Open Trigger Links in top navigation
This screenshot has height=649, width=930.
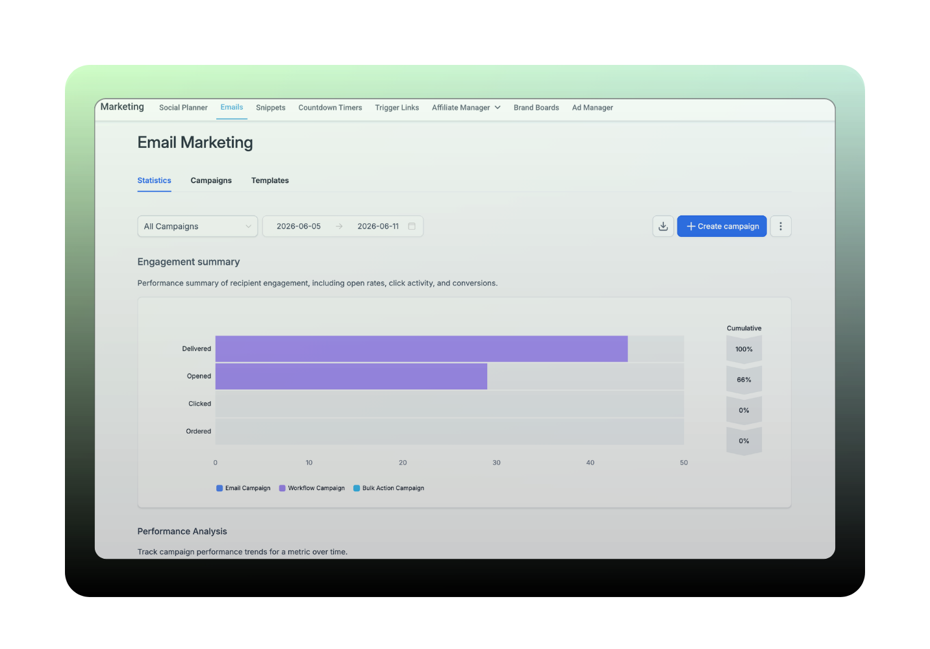click(397, 108)
